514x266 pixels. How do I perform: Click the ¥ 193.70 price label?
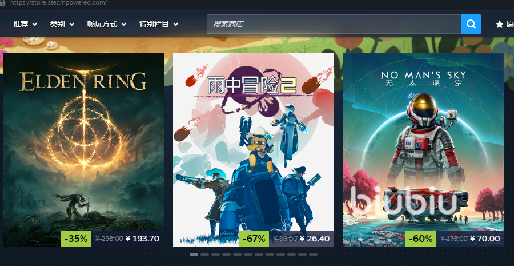[142, 239]
